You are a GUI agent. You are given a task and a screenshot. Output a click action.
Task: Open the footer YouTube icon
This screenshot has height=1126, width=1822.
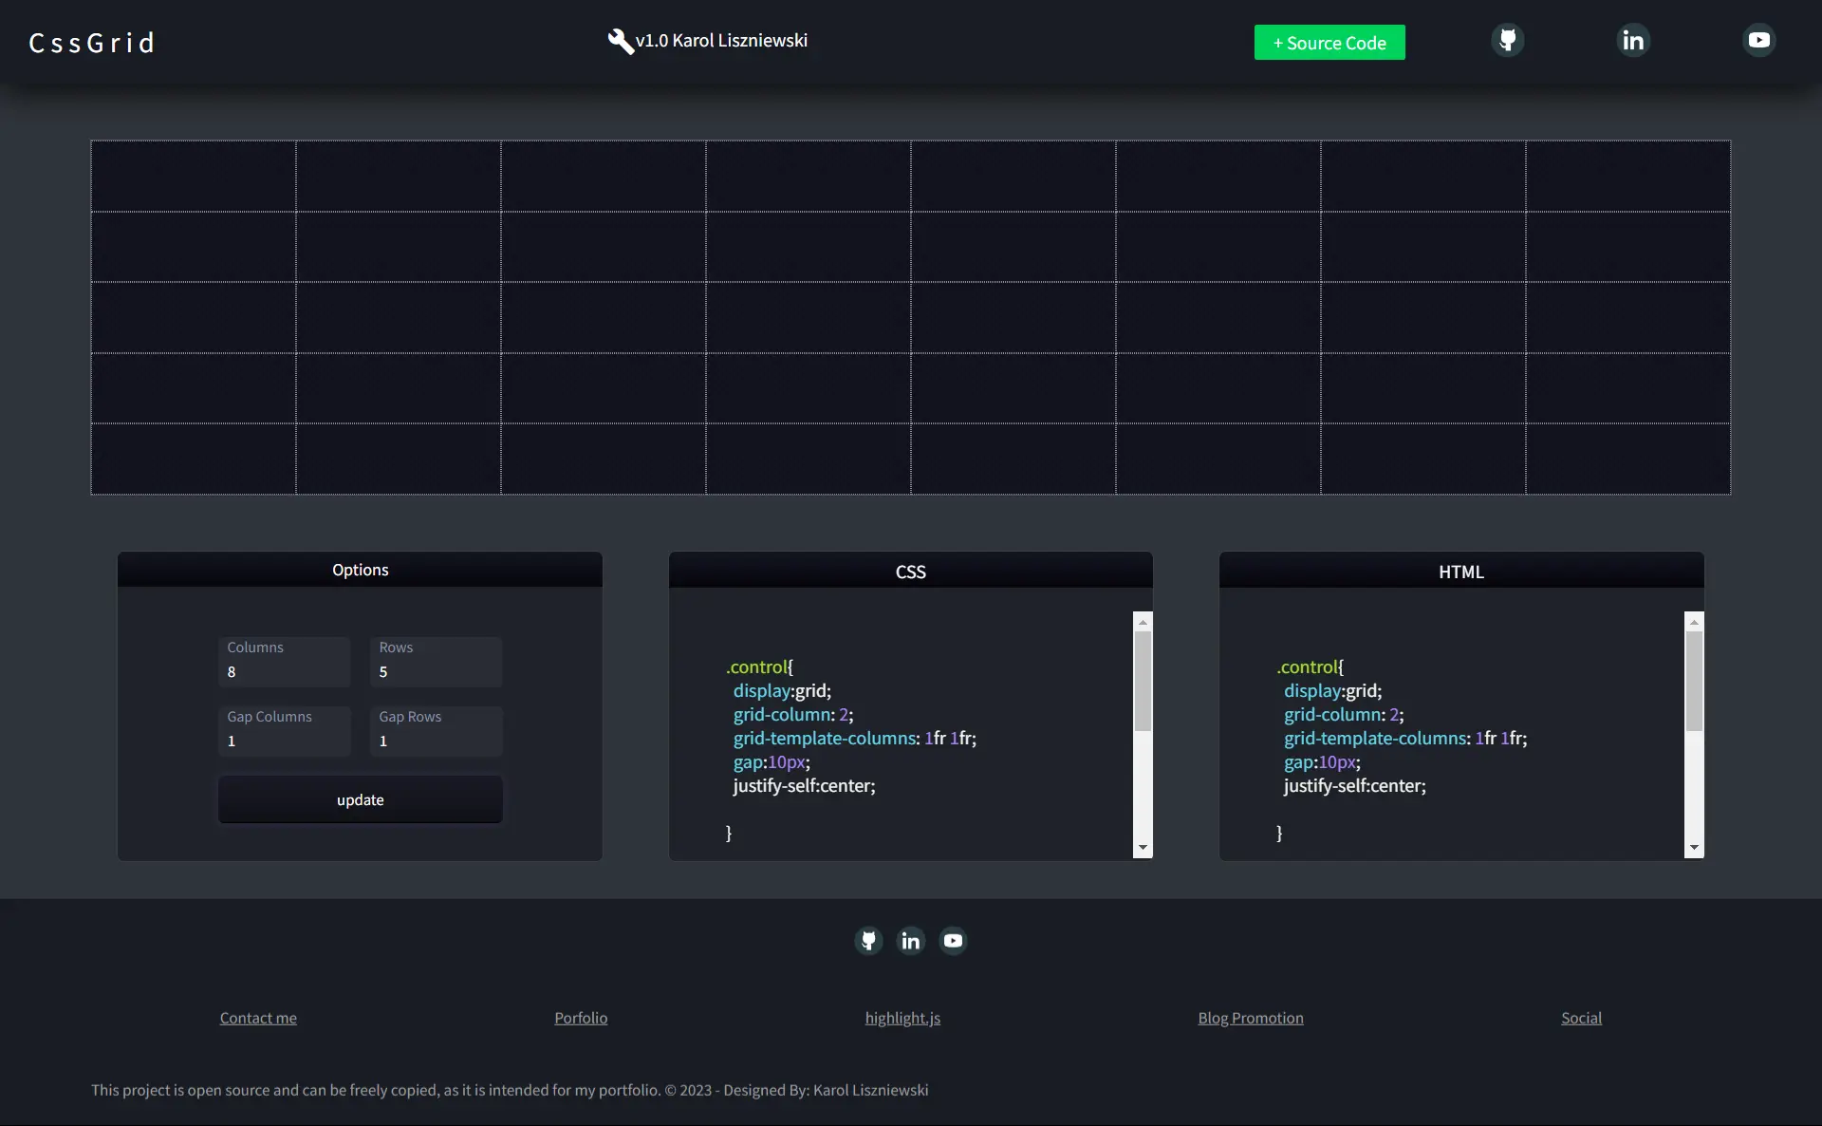tap(953, 941)
